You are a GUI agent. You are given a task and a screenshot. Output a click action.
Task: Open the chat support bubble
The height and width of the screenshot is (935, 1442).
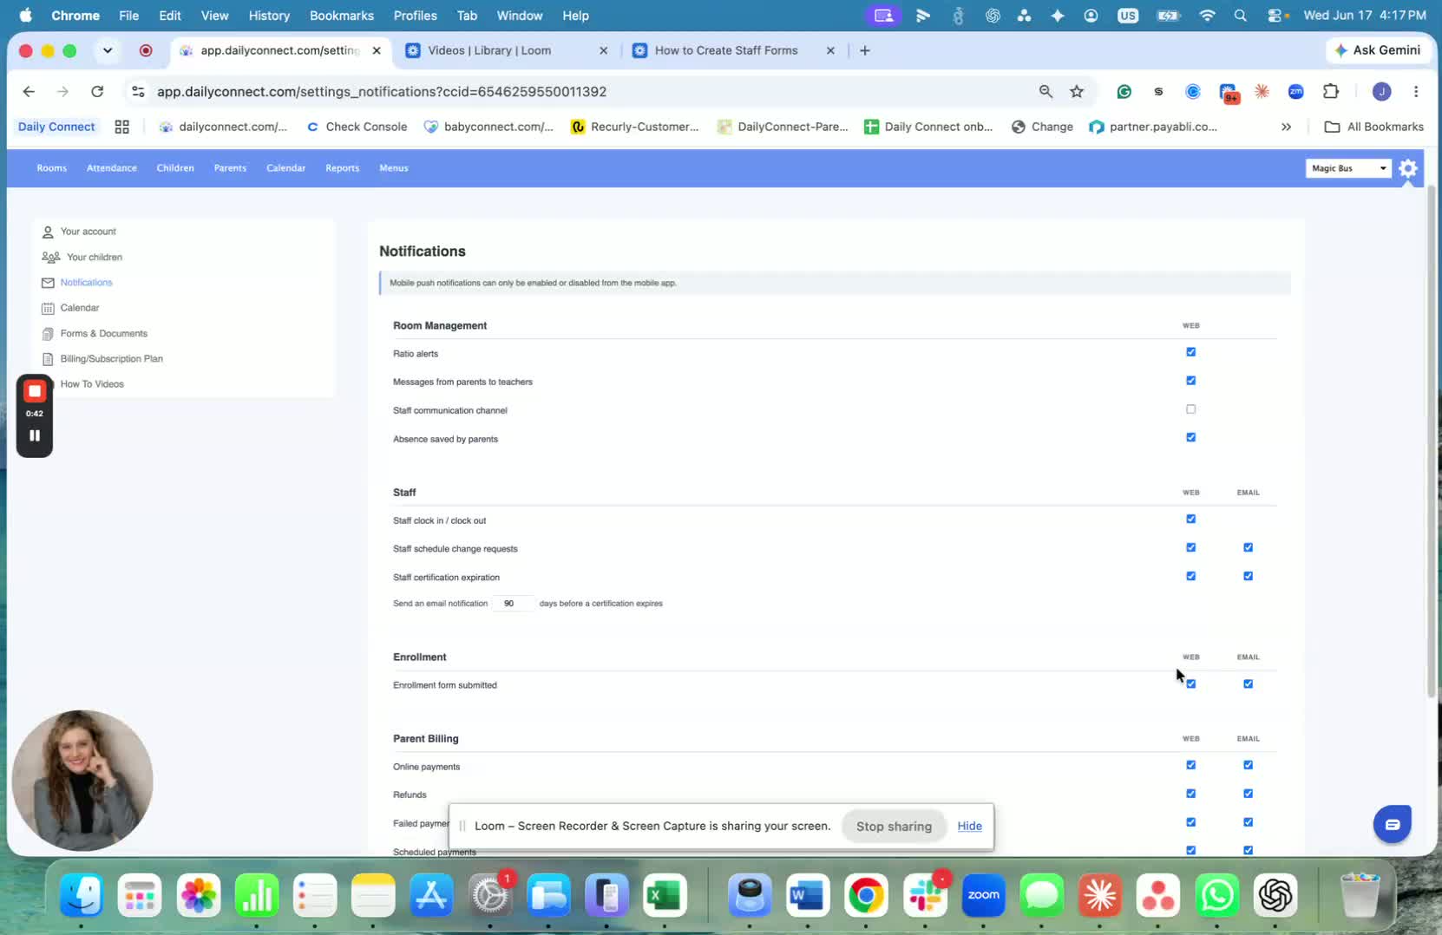point(1392,824)
